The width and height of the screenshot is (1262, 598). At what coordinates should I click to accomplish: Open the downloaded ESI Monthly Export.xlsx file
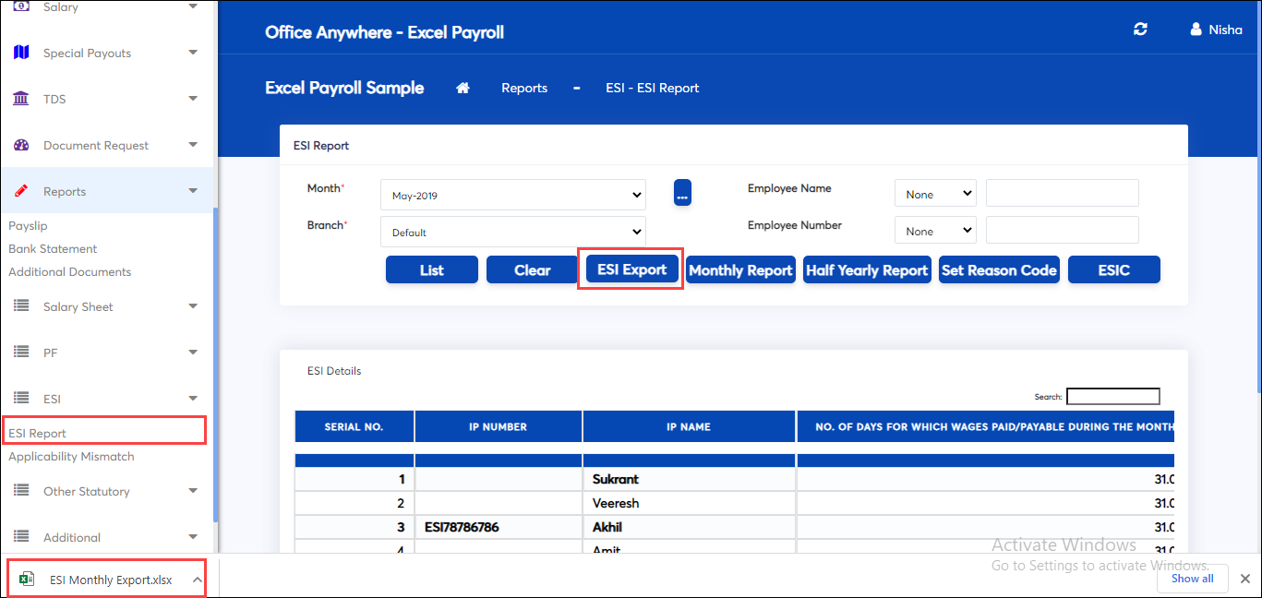(110, 580)
